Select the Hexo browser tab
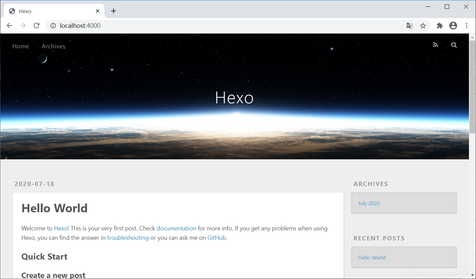The image size is (476, 279). [54, 11]
